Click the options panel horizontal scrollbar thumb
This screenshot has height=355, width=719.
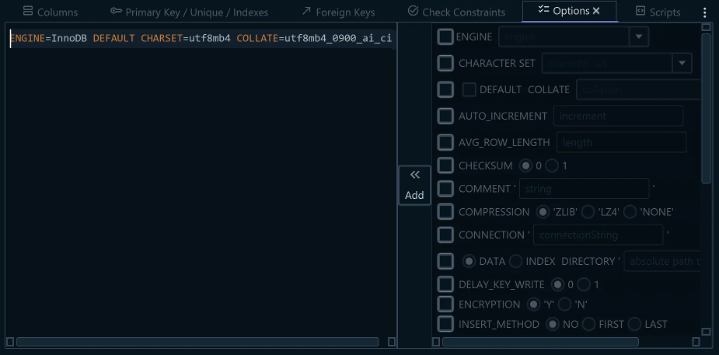[x=541, y=342]
